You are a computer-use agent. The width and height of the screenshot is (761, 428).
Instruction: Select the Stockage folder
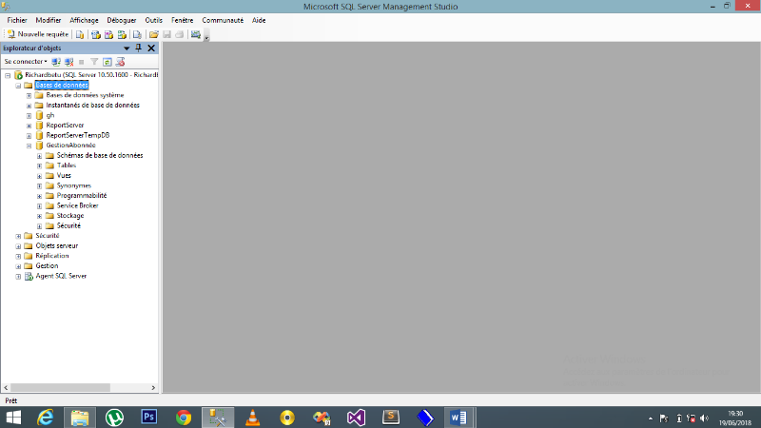(69, 216)
